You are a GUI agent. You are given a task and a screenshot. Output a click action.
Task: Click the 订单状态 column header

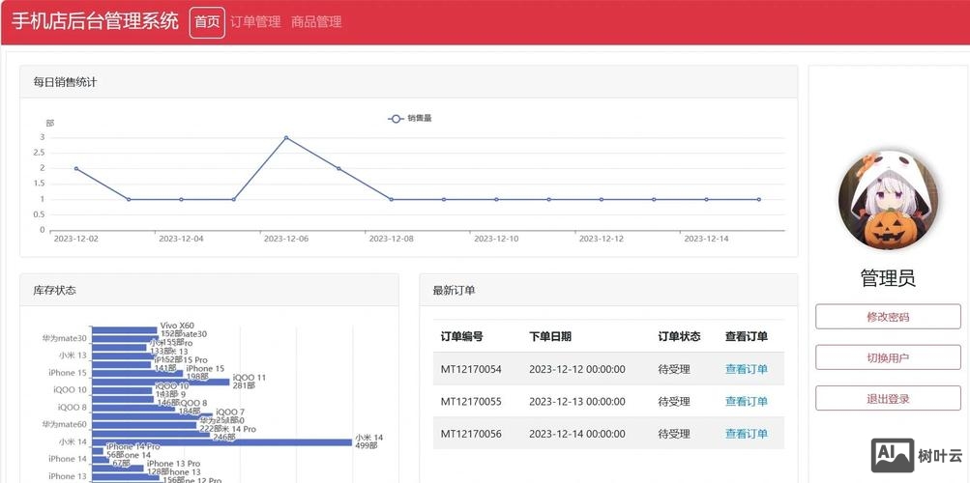[679, 336]
